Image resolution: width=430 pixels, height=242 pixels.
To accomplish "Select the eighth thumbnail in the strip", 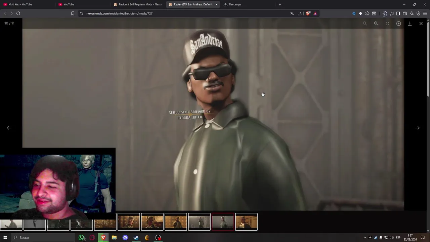I will 176,222.
